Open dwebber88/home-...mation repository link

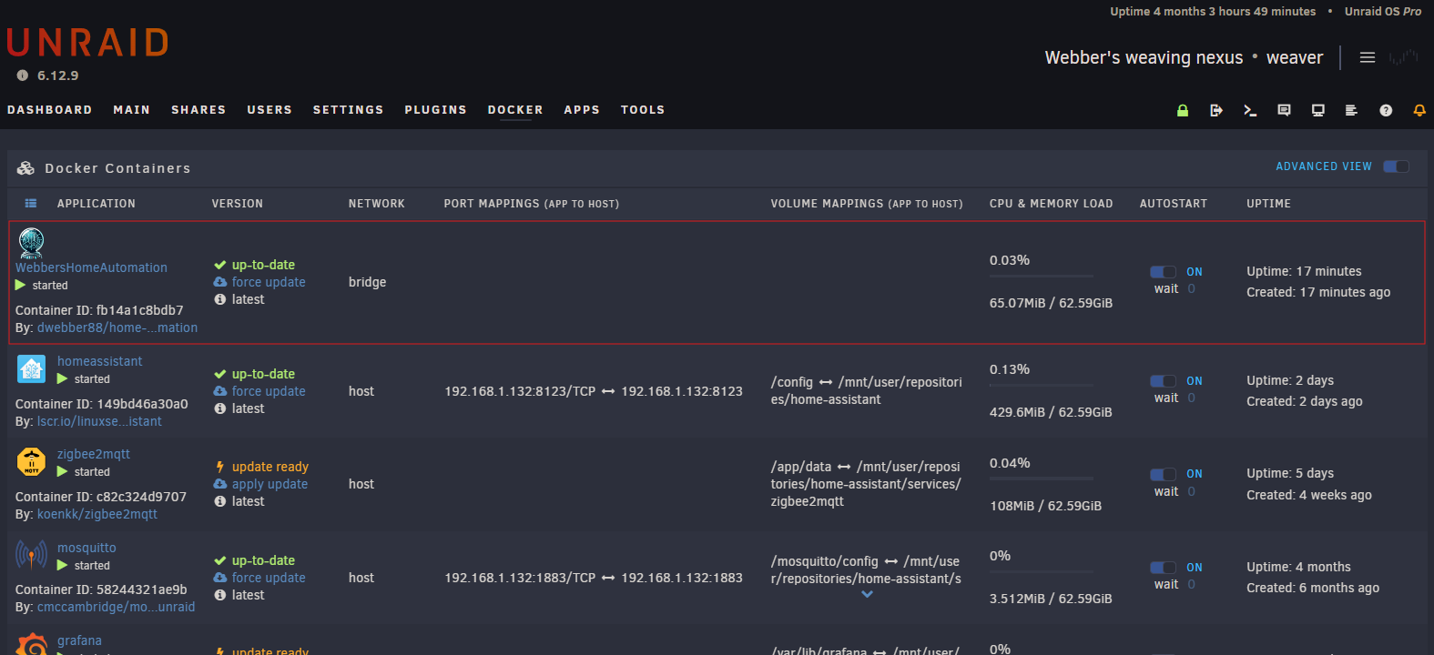pos(117,327)
